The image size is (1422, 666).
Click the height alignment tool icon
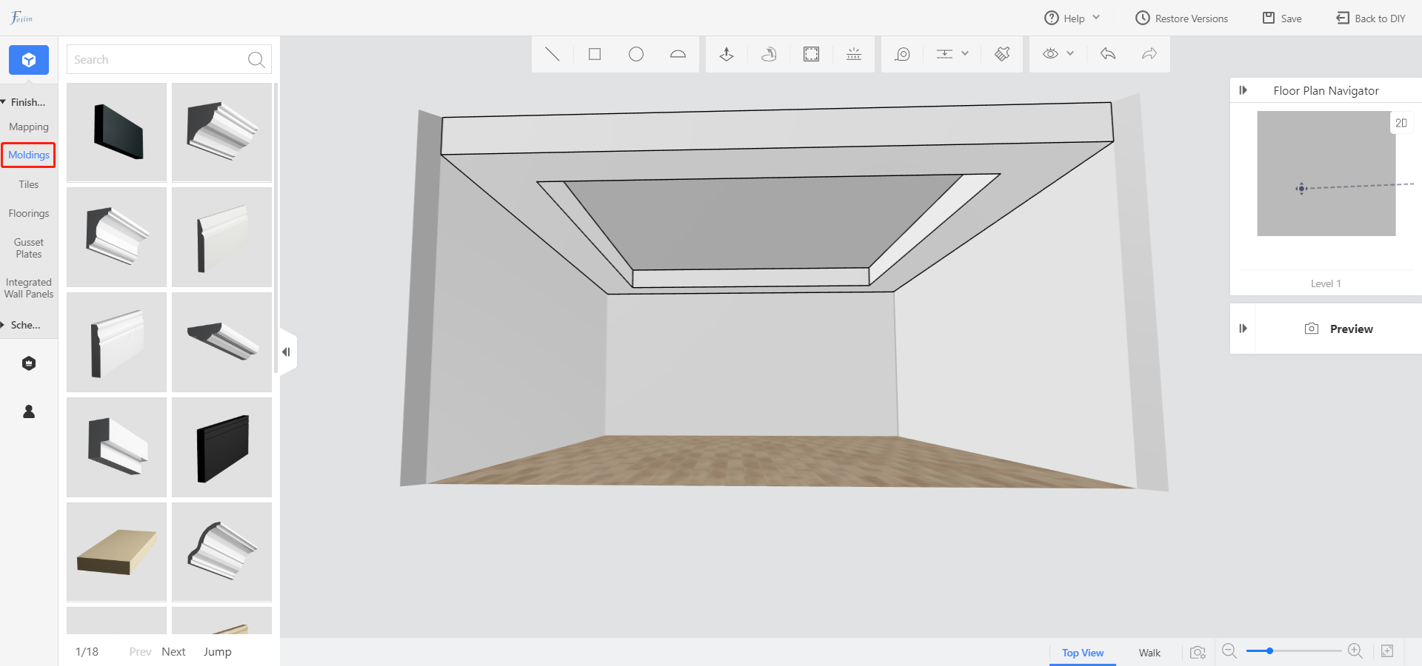[944, 54]
